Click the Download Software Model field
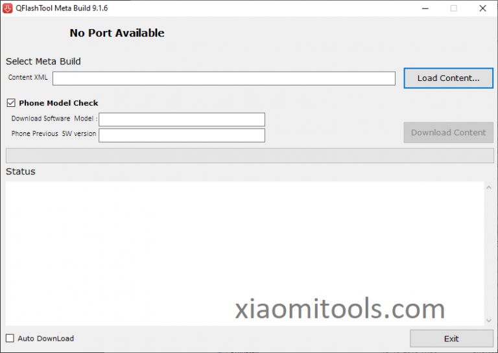 tap(182, 119)
